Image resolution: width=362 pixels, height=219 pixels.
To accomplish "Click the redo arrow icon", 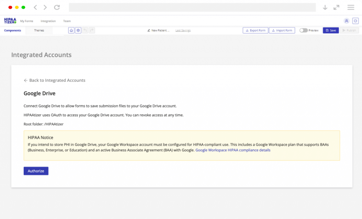I will tap(92, 30).
